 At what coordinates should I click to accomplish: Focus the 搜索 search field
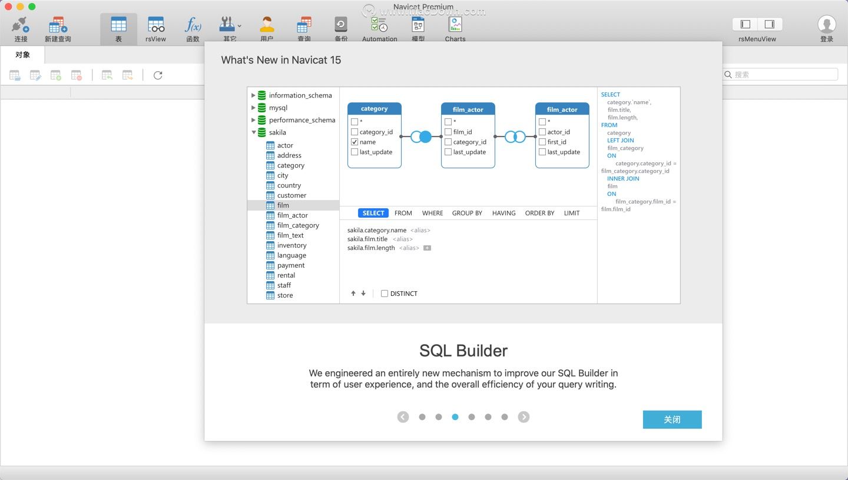point(780,75)
